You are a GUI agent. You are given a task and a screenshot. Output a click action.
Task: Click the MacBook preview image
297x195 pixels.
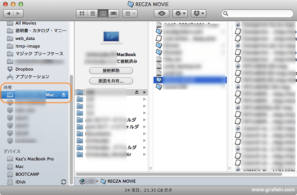coord(111,37)
